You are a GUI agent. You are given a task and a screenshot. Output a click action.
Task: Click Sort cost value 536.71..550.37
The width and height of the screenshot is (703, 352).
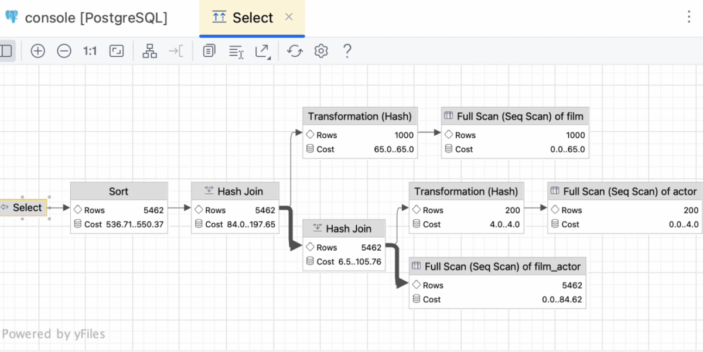[135, 224]
